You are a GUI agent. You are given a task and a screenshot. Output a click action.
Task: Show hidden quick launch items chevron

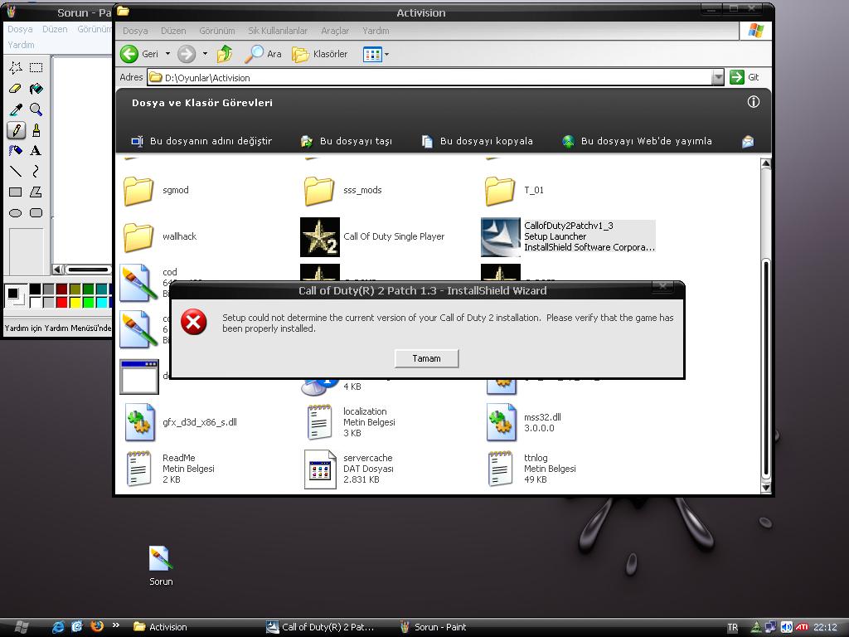pyautogui.click(x=115, y=625)
